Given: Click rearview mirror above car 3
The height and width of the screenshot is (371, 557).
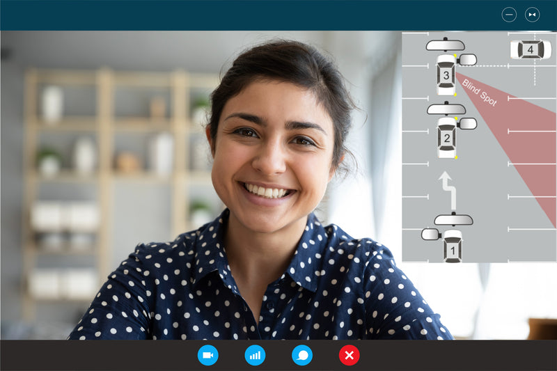Looking at the screenshot, I should tap(446, 45).
